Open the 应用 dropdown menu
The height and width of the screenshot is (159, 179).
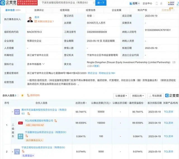coord(135,3)
